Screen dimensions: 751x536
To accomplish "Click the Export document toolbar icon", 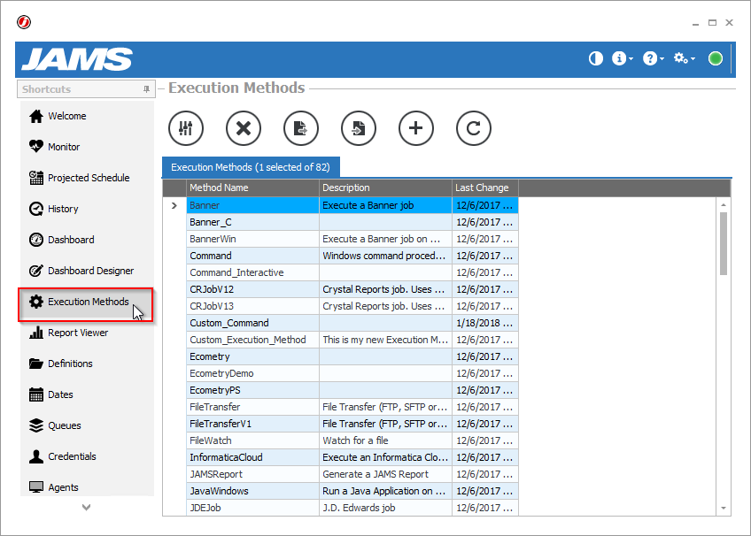I will 301,128.
